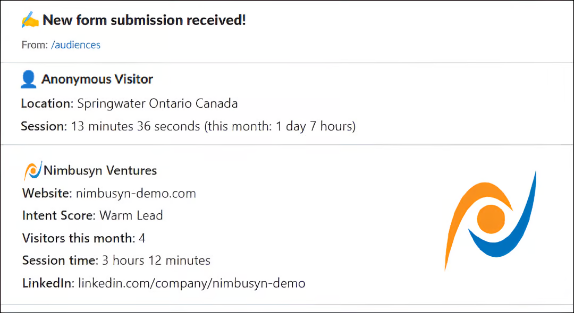Click the "From:" label

tap(35, 45)
